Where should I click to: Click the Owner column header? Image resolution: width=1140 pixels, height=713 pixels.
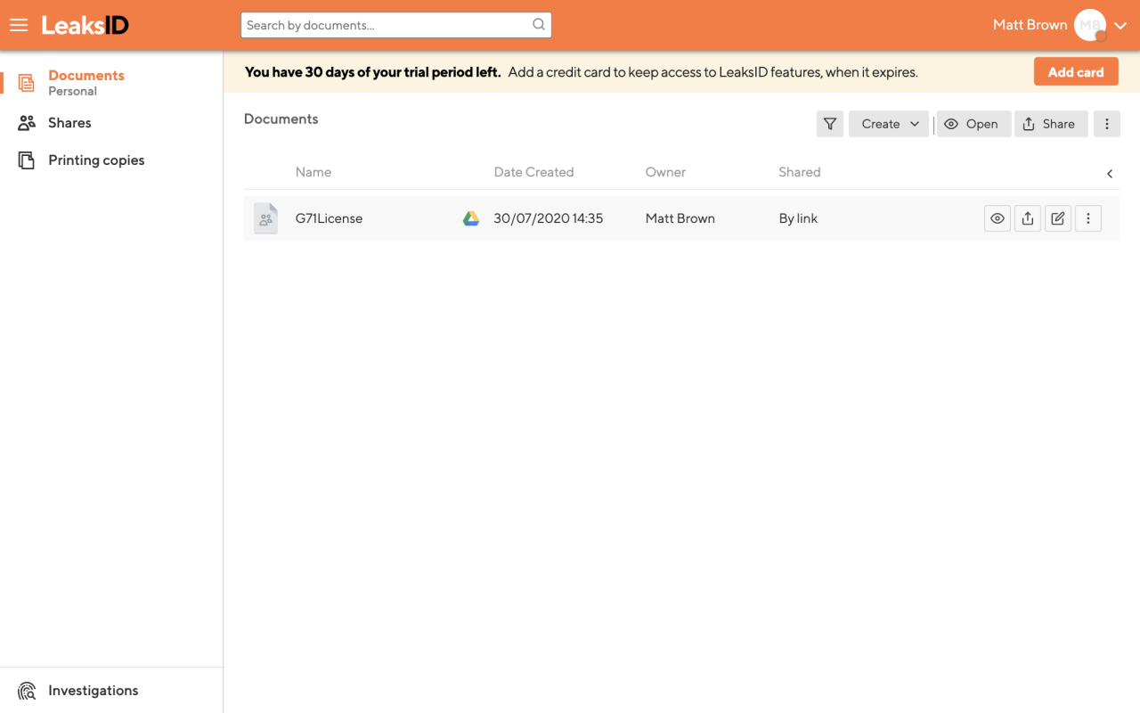[665, 172]
